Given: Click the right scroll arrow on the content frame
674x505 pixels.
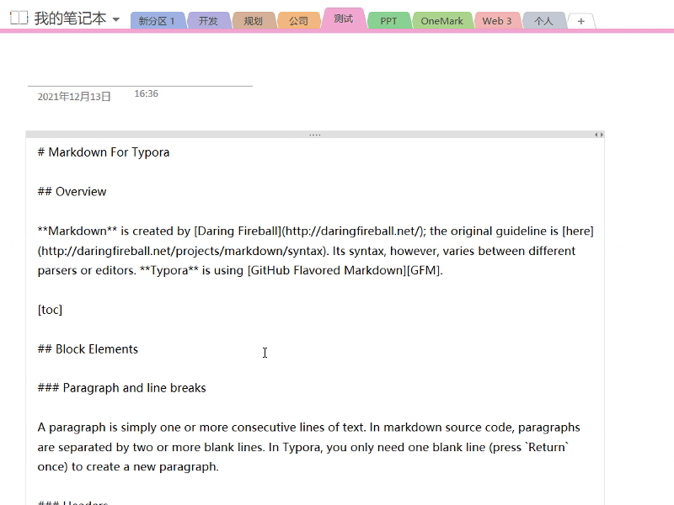Looking at the screenshot, I should pos(602,133).
